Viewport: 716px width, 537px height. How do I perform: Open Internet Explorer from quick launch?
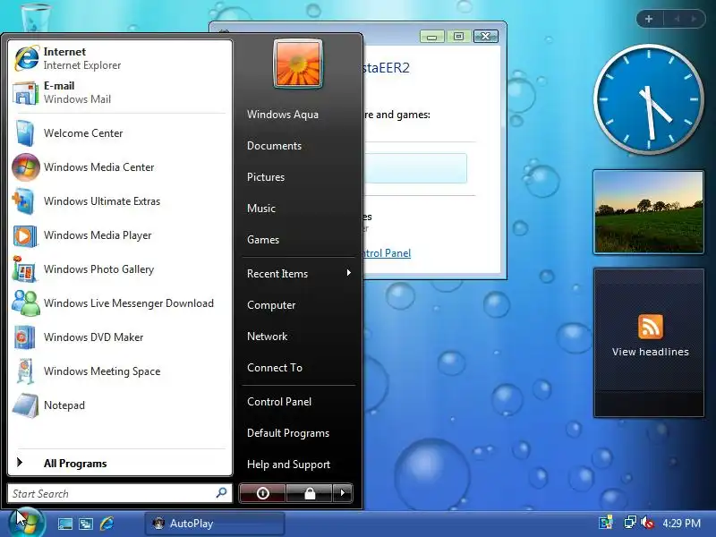107,524
